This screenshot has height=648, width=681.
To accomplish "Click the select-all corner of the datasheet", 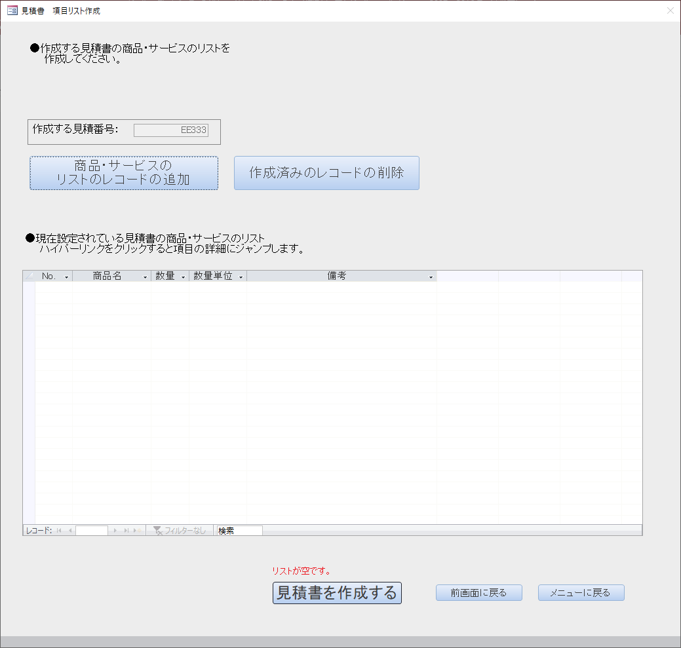I will click(29, 276).
